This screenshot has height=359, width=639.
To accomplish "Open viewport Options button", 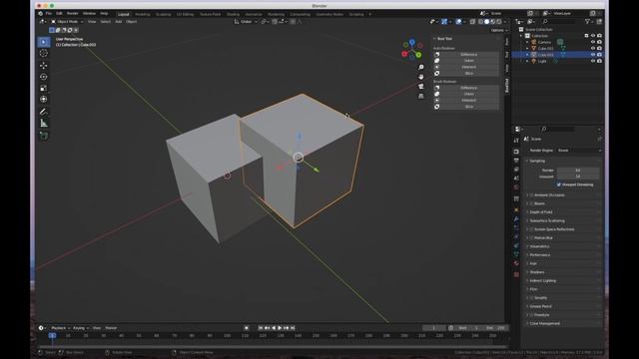I will pos(499,30).
